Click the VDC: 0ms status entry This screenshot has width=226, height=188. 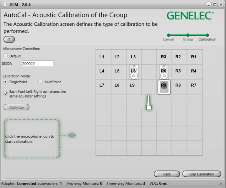coord(158,183)
